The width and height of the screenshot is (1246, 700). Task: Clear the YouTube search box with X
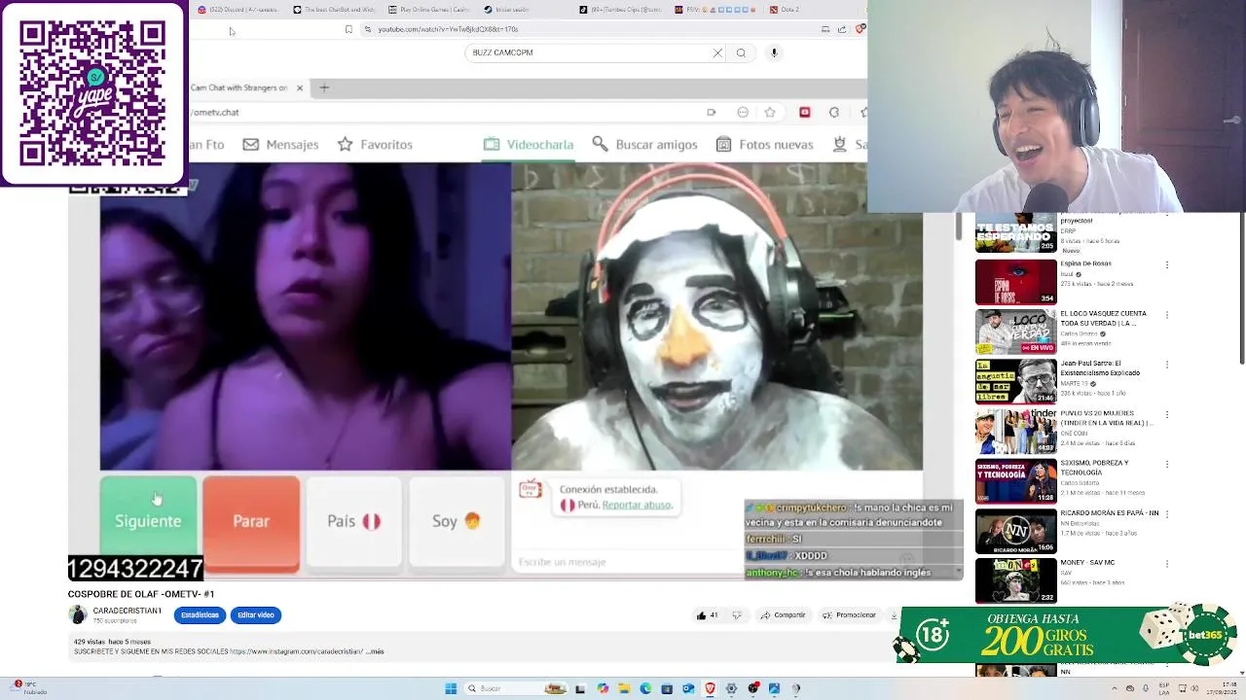coord(717,52)
